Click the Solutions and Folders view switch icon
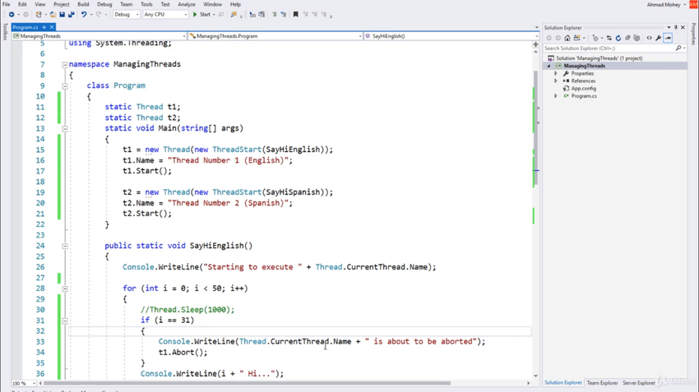Viewport: 699px width, 392px height. pyautogui.click(x=576, y=39)
